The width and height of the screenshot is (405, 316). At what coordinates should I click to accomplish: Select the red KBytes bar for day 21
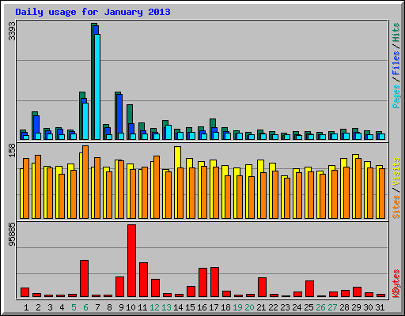click(262, 287)
